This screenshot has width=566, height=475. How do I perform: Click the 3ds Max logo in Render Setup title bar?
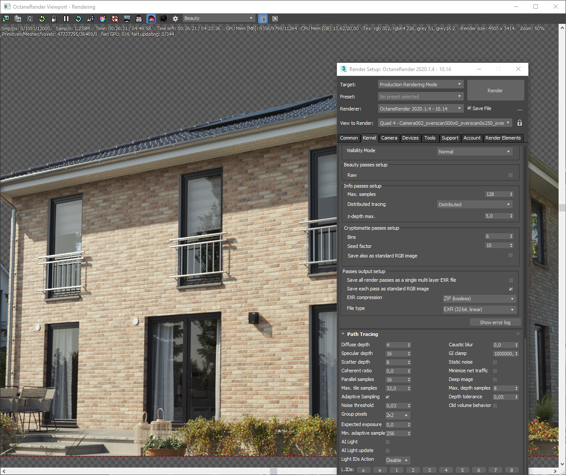point(344,69)
